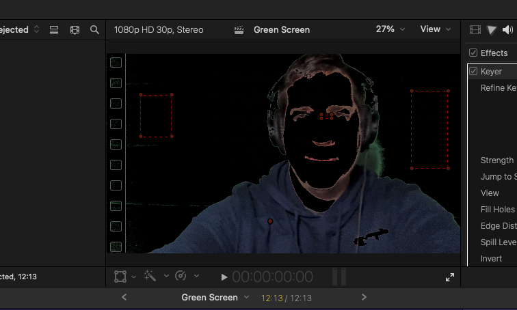This screenshot has width=517, height=310.
Task: Uncheck the Effects checkbox
Action: point(473,53)
